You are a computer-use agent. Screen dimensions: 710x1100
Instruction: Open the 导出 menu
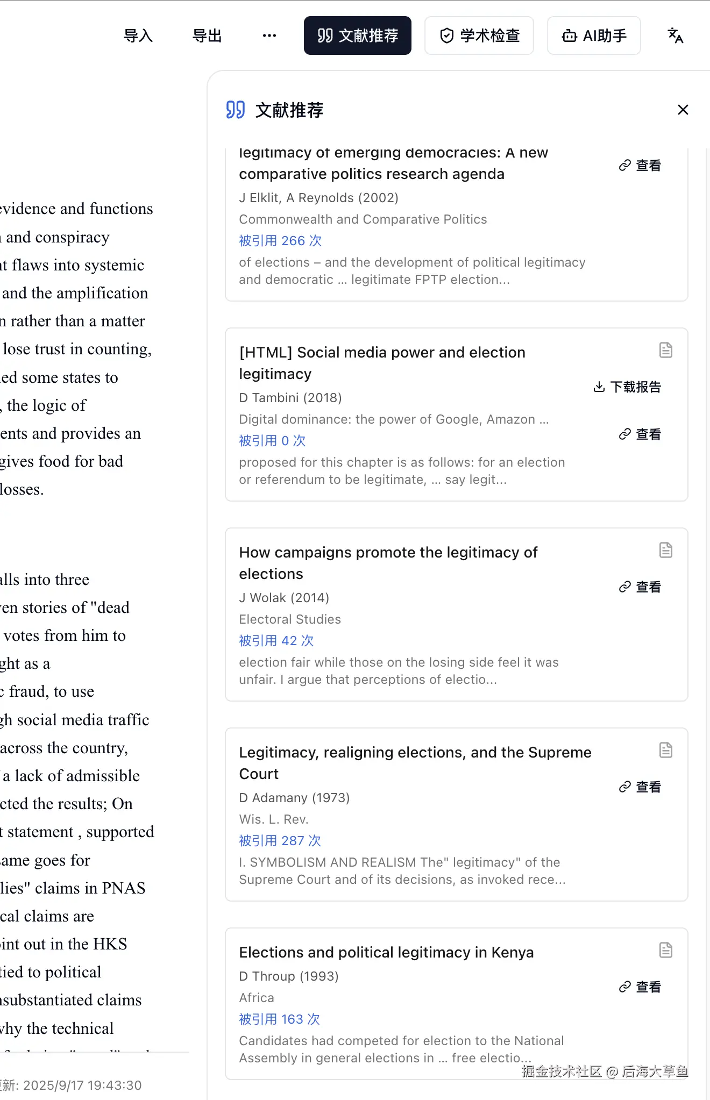[x=207, y=35]
